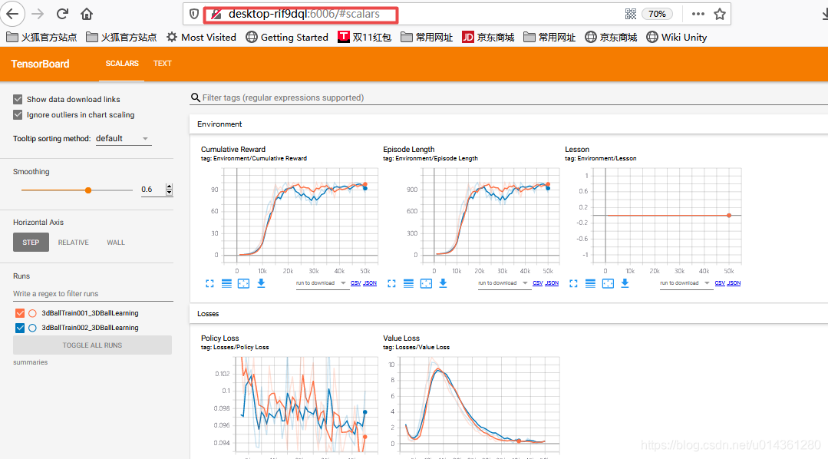
Task: Click the Filter tags search field
Action: [x=507, y=97]
